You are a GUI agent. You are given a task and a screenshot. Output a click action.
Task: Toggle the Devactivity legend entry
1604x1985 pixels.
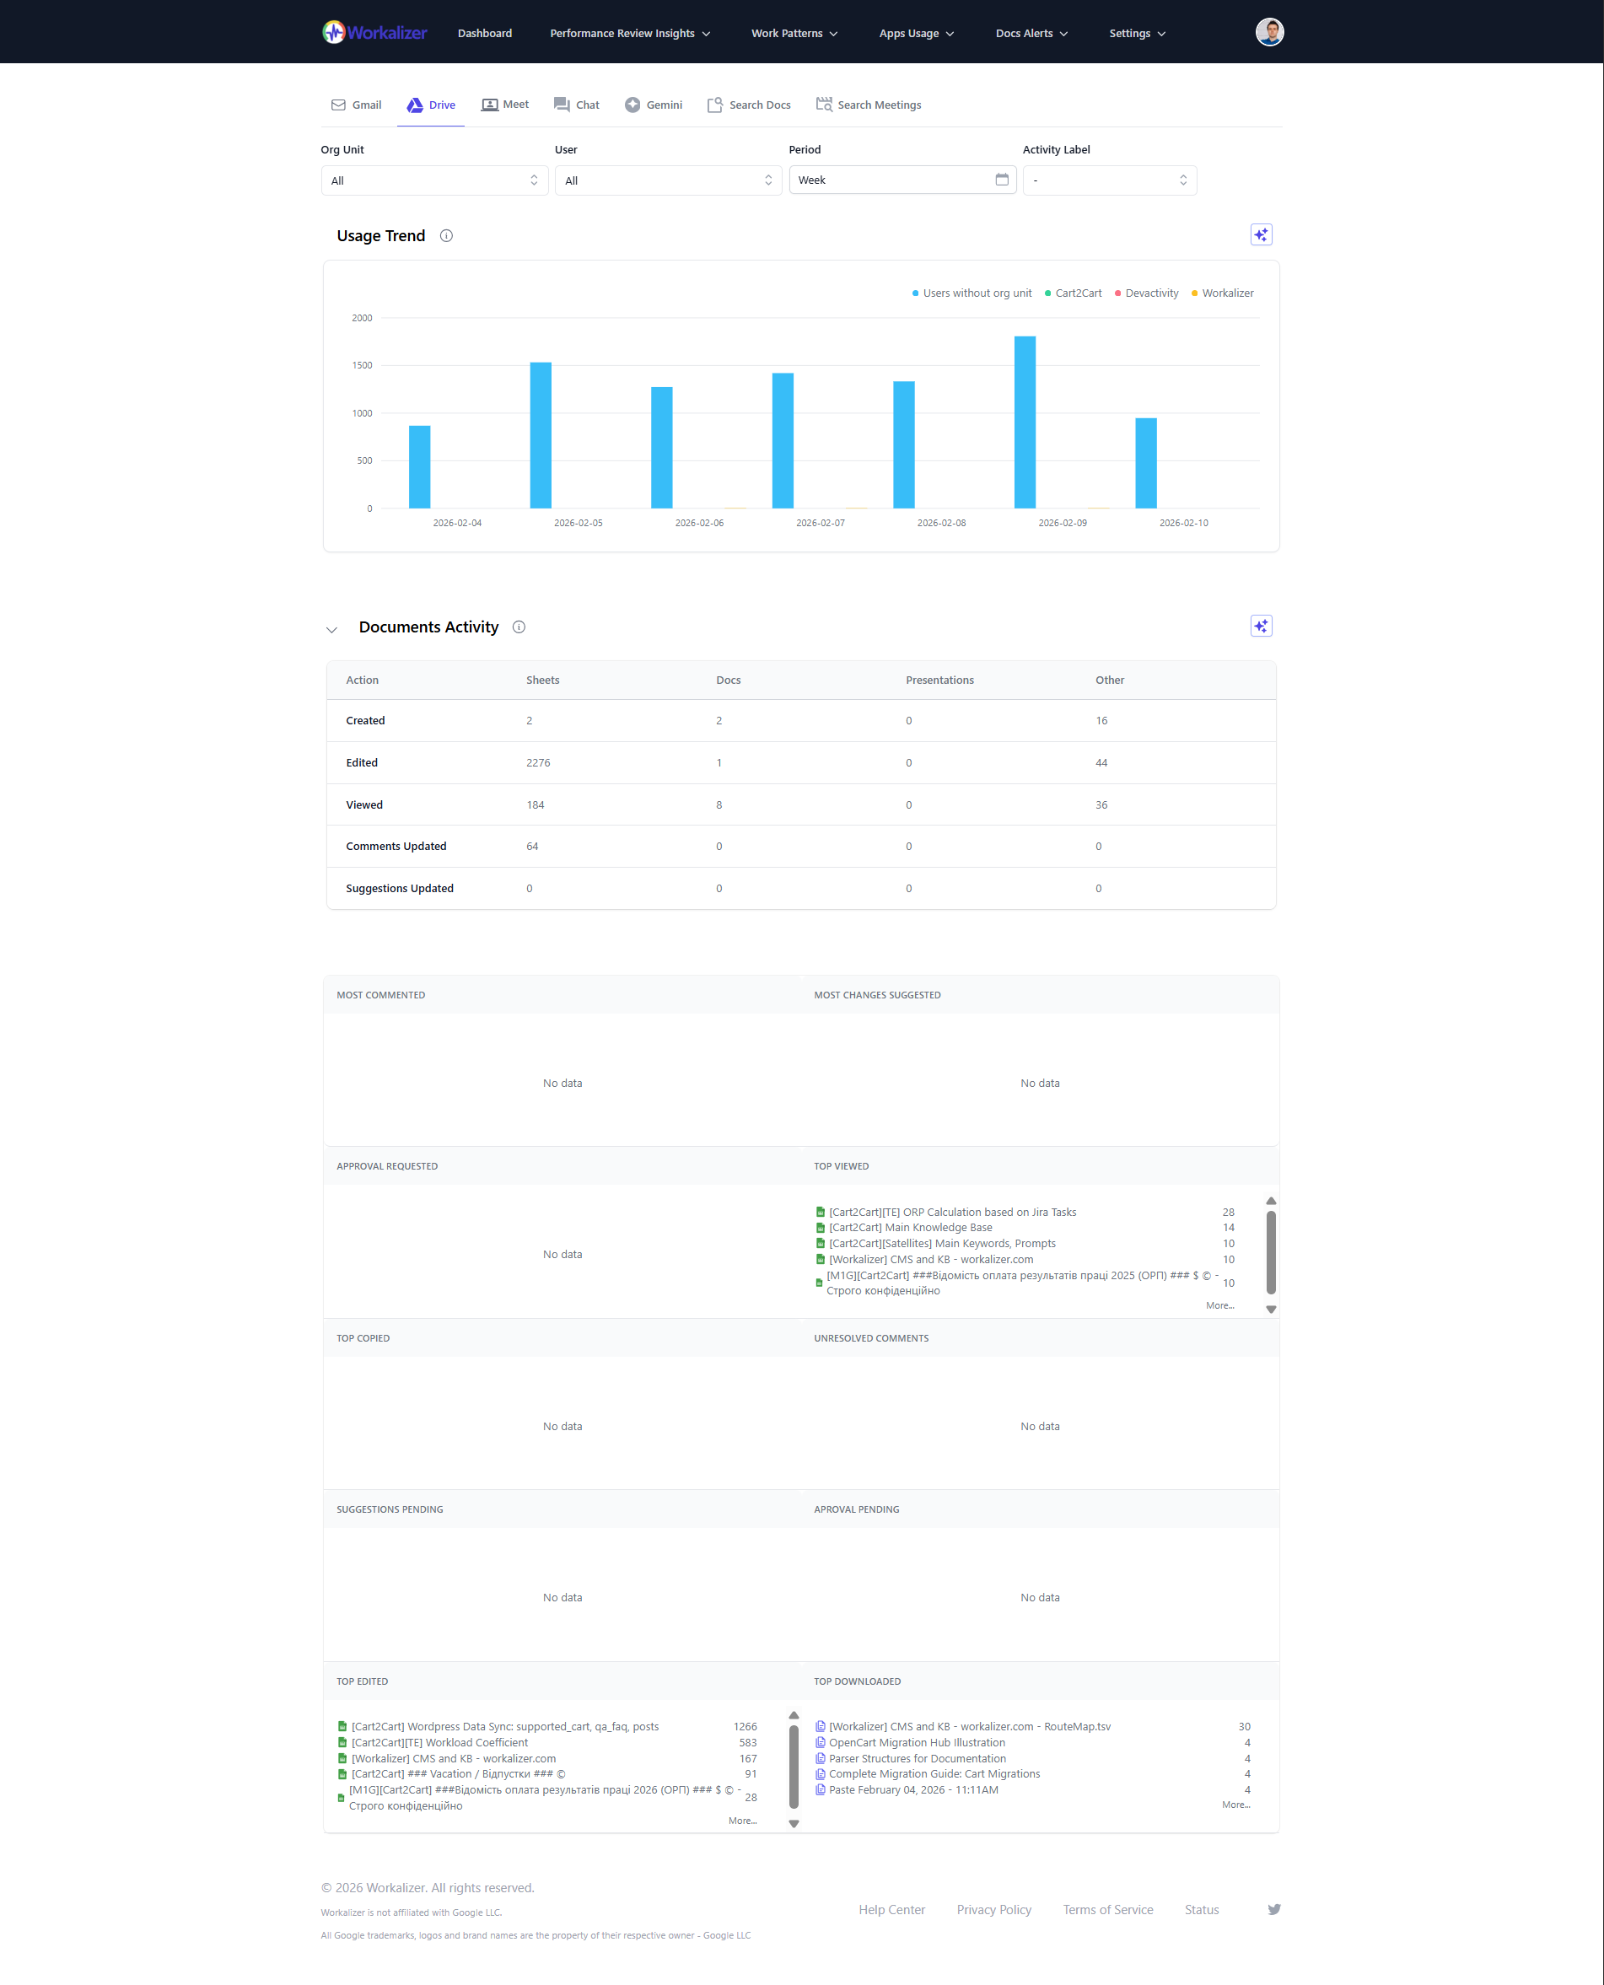pos(1147,293)
